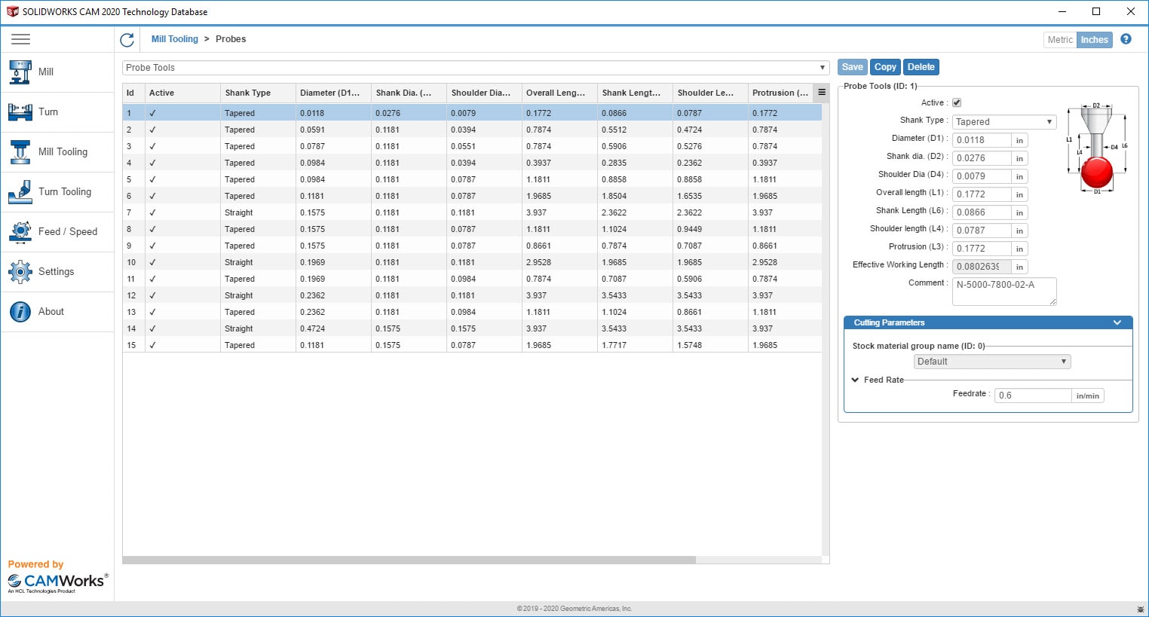Select table row 1 with diameter 0.0118
This screenshot has width=1149, height=617.
472,113
